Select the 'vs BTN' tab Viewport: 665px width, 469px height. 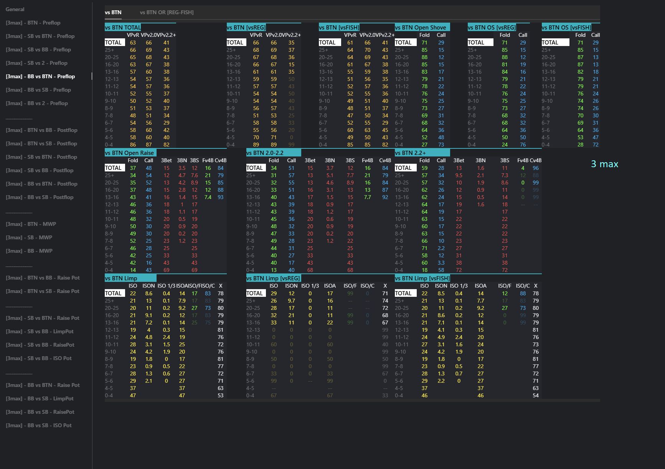[x=113, y=12]
